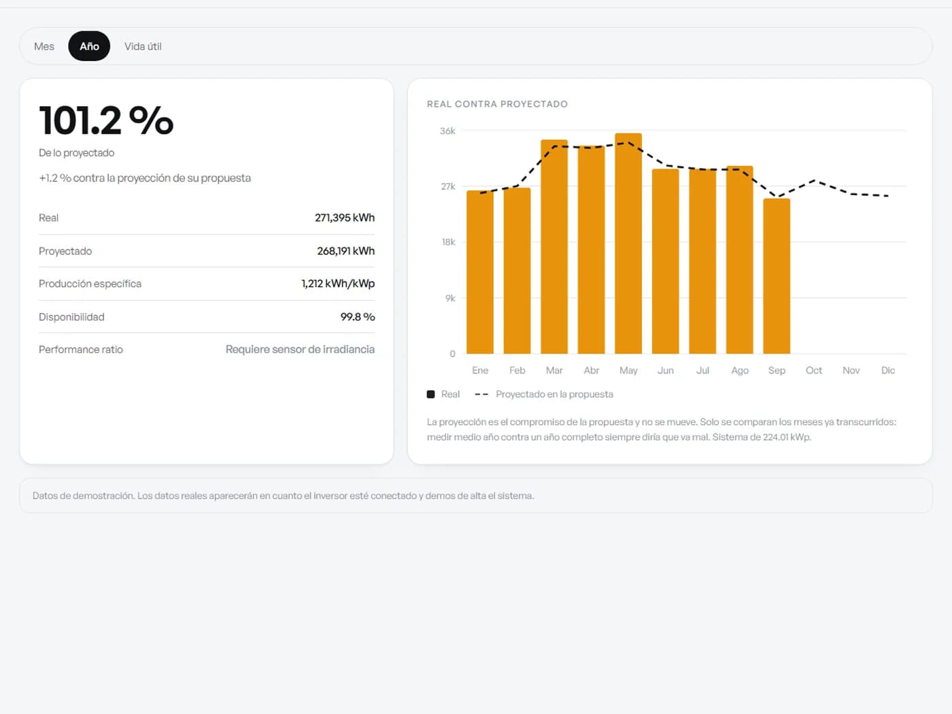Click the Nov axis label
Image resolution: width=952 pixels, height=714 pixels.
pos(851,371)
